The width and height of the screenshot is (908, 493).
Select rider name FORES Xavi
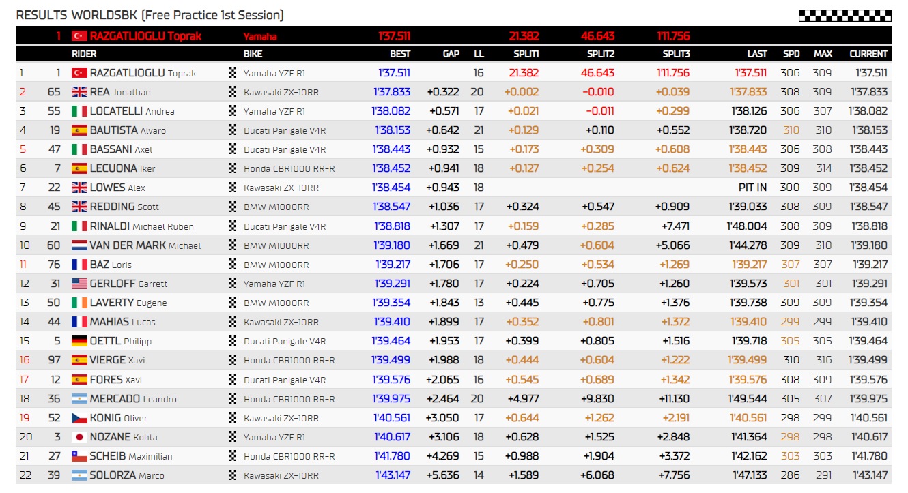115,379
